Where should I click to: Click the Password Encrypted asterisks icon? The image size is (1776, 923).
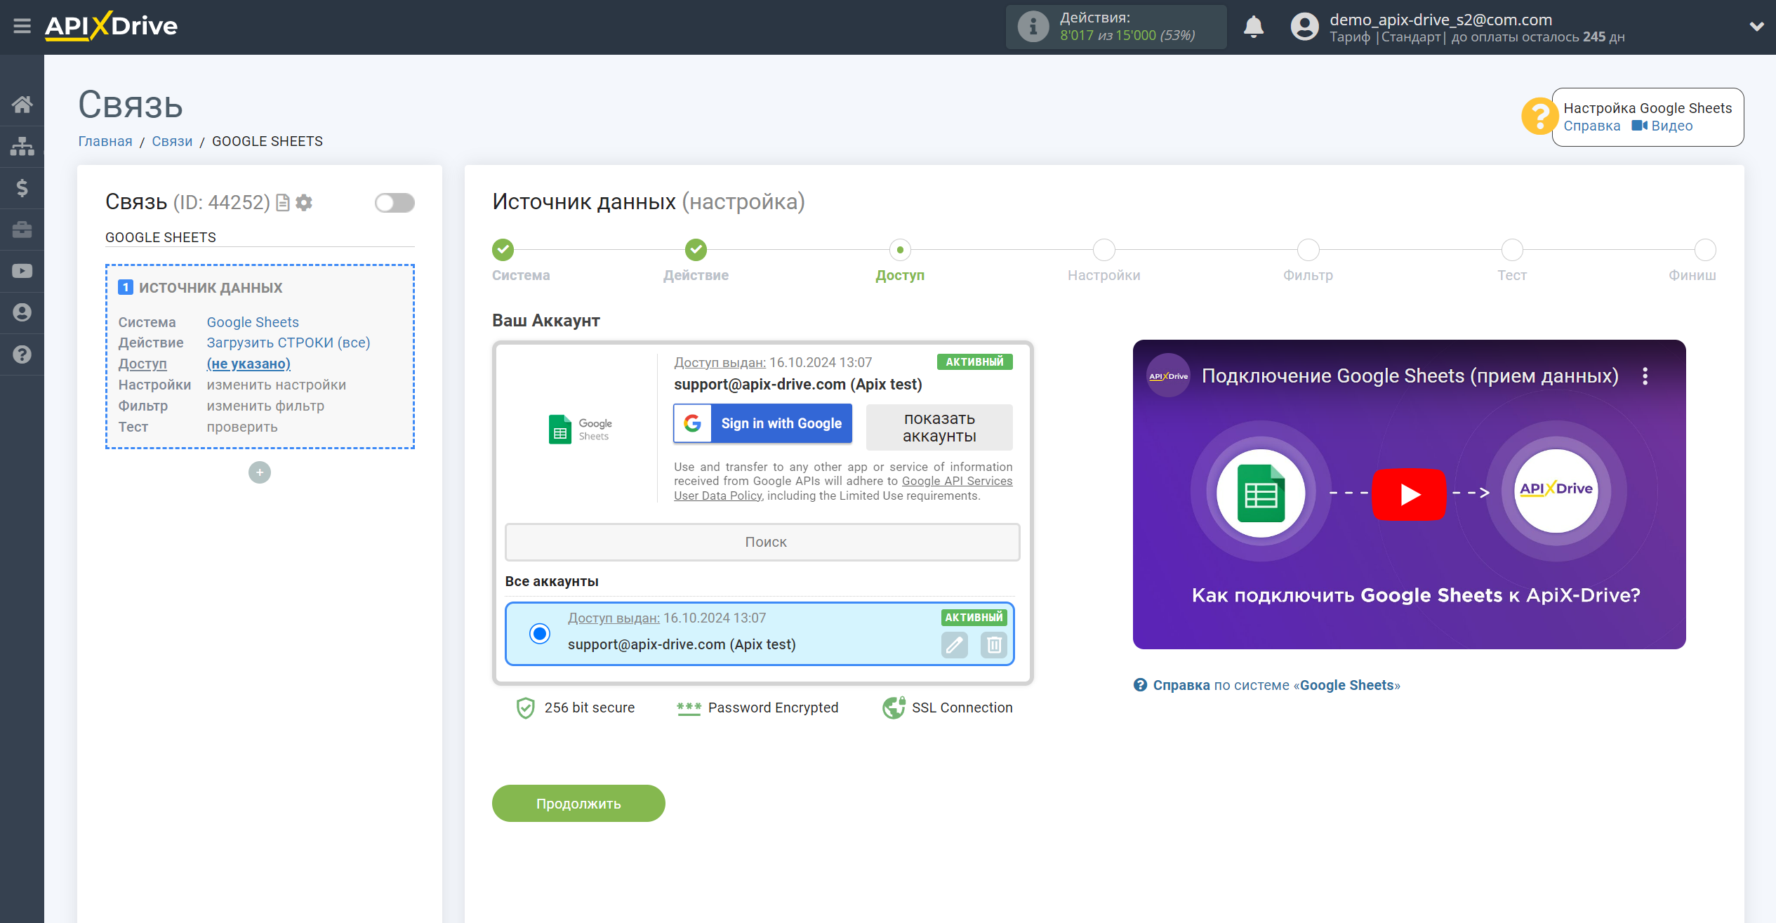coord(689,708)
